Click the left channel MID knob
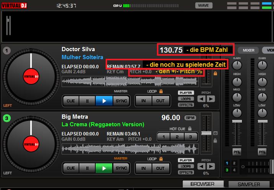 (x=237, y=97)
